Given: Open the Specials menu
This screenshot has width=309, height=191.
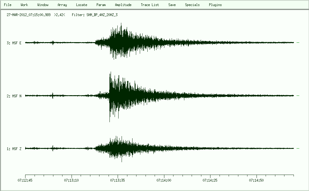Looking at the screenshot, I should point(192,5).
